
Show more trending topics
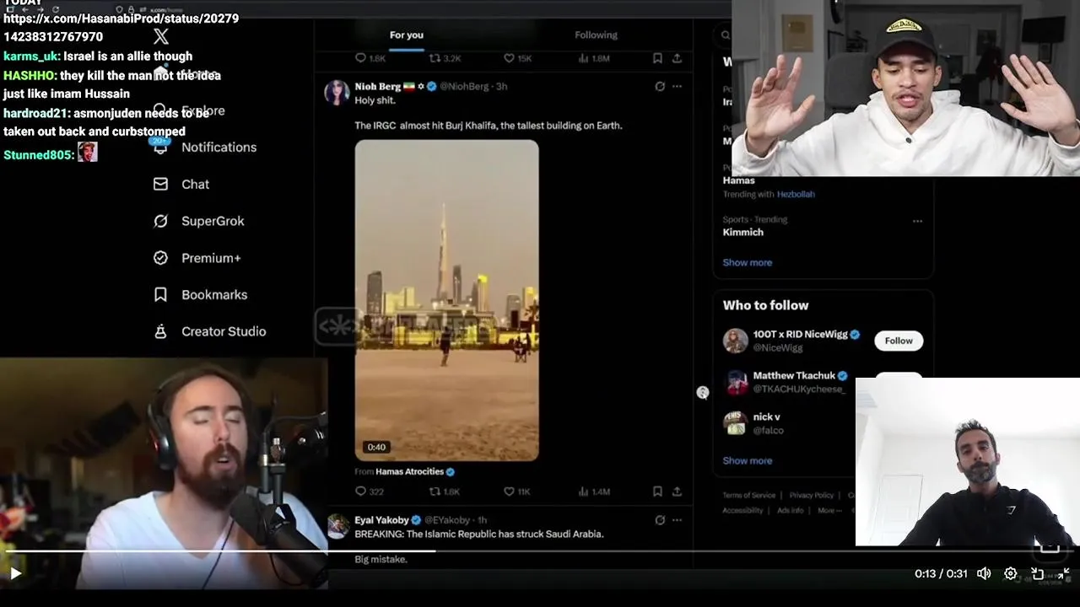pyautogui.click(x=747, y=262)
